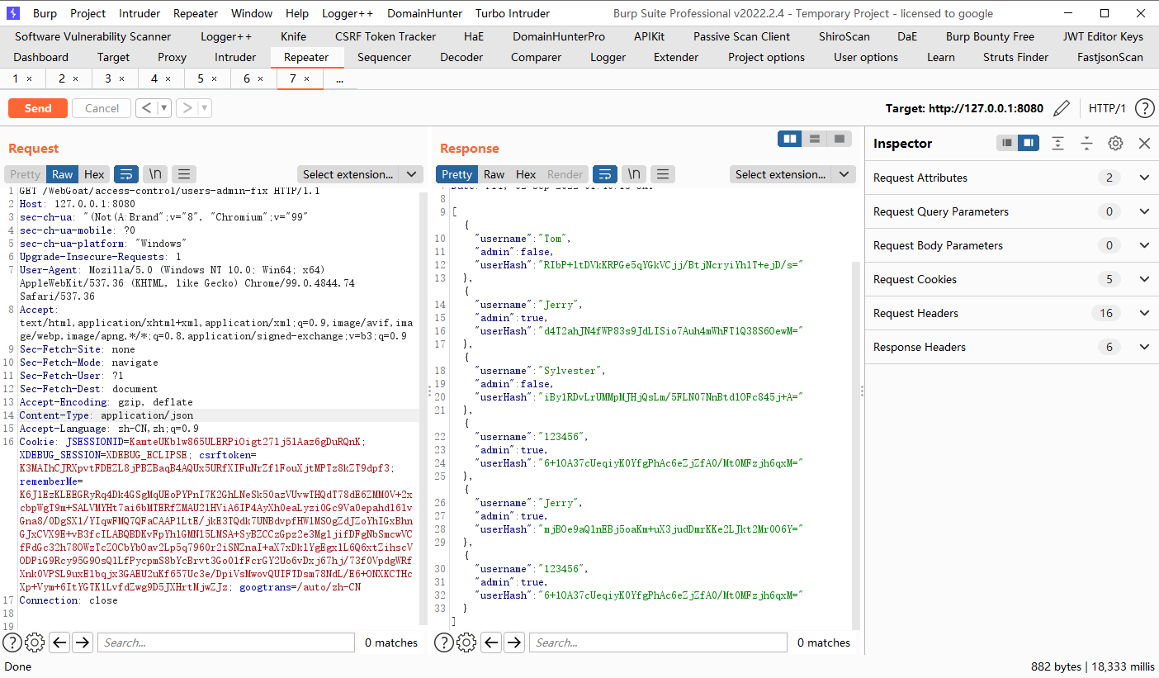1159x678 pixels.
Task: Switch to top-bottom split layout icon
Action: [815, 139]
